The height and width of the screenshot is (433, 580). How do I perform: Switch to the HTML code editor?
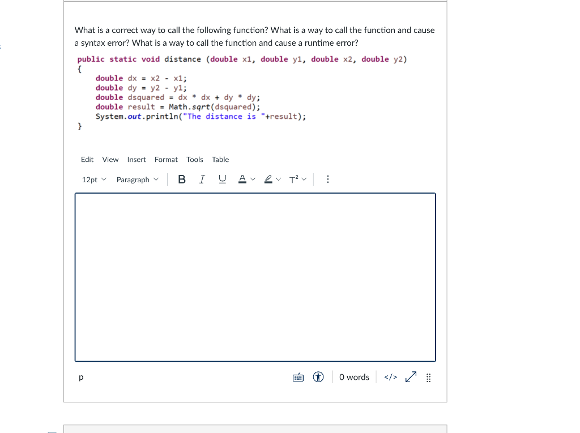click(x=390, y=377)
